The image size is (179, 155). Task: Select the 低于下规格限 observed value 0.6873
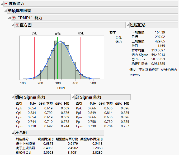(x=48, y=144)
